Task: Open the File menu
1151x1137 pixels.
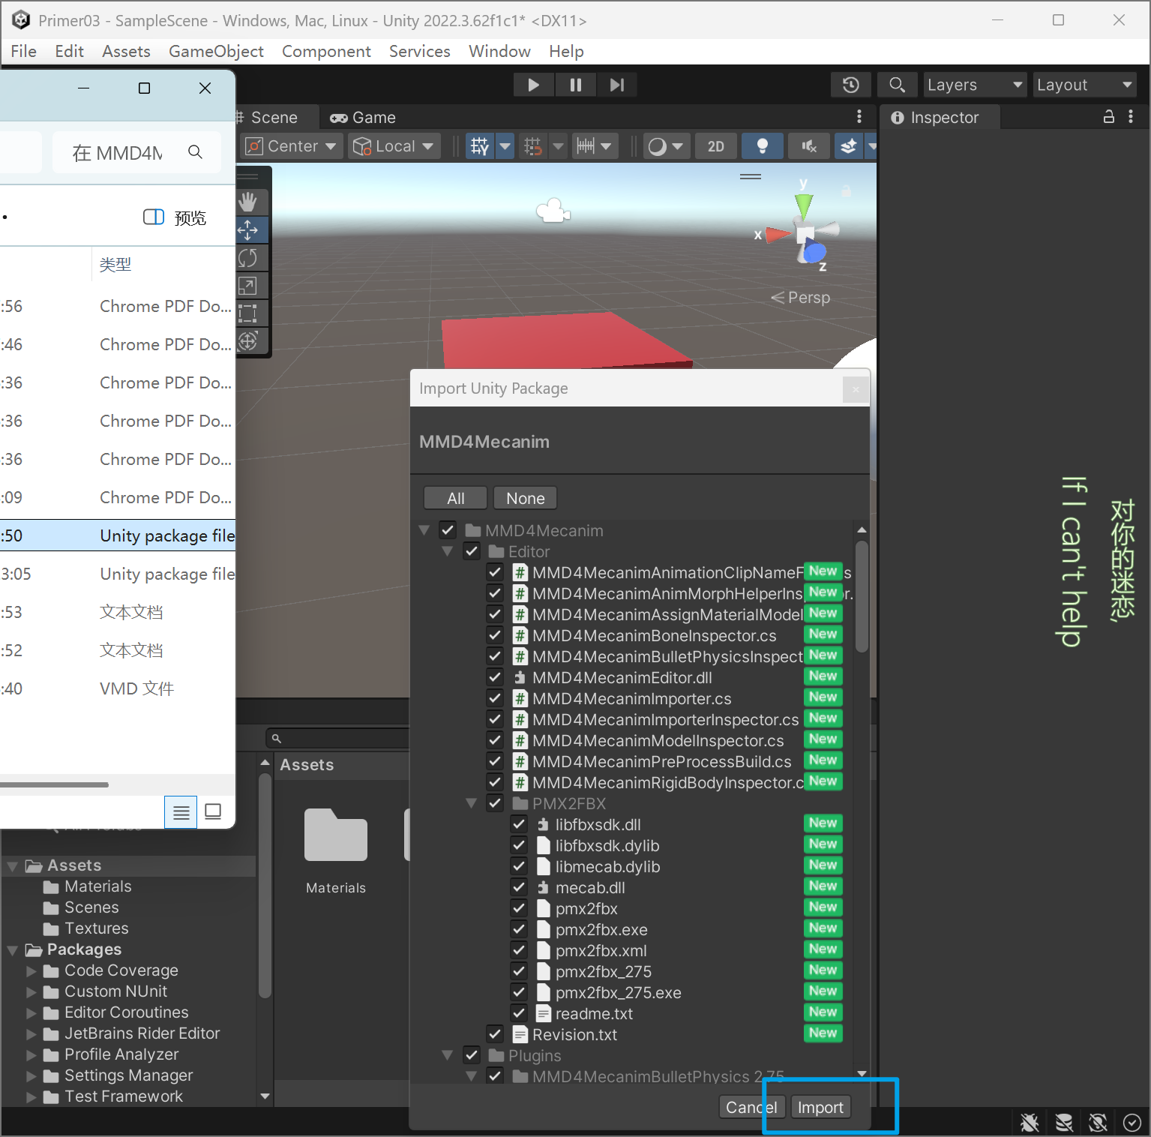Action: coord(24,51)
